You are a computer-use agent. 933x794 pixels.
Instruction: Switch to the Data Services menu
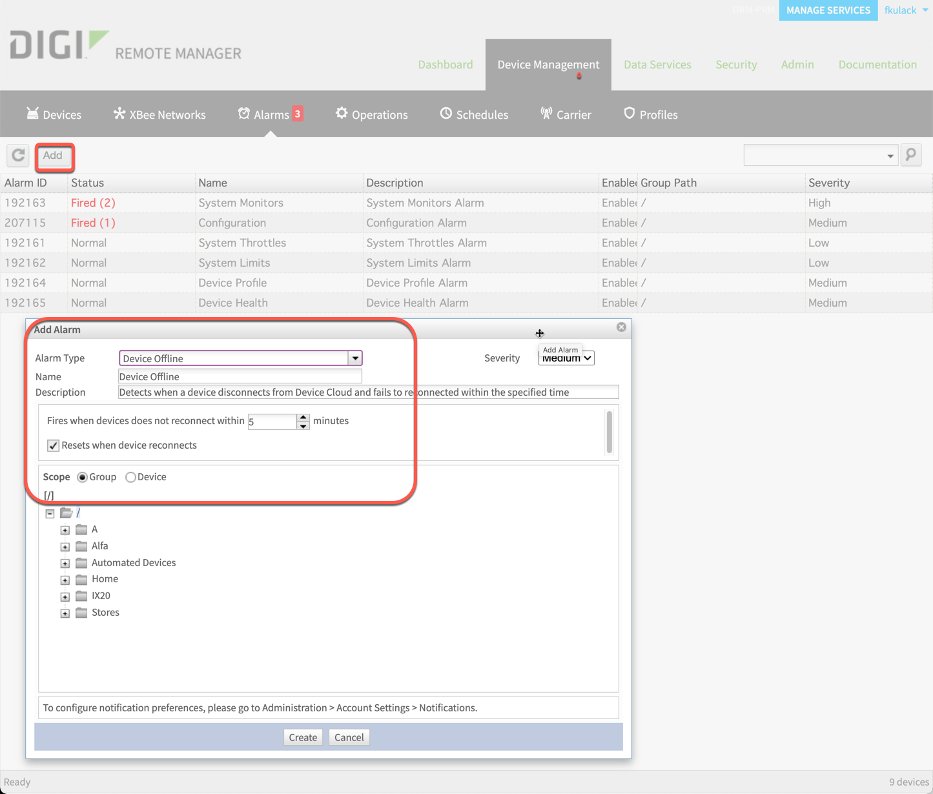[657, 65]
